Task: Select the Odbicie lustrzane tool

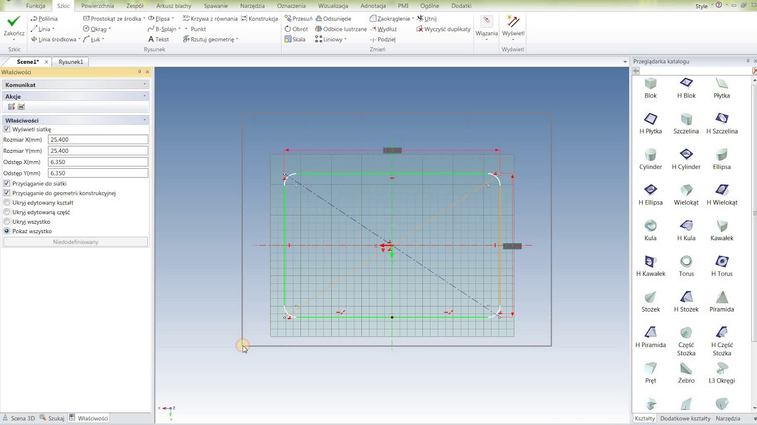Action: 341,29
